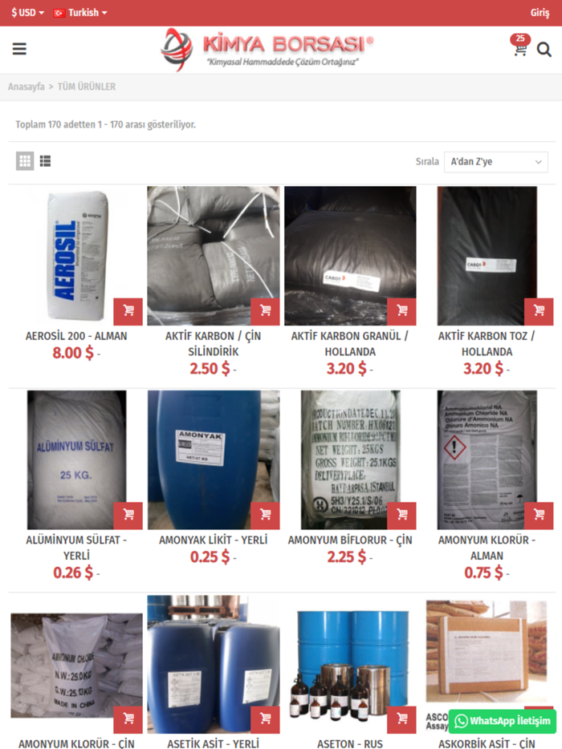Open the search magnifier icon

point(544,49)
